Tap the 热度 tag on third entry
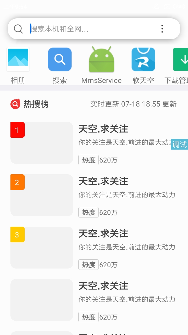The height and width of the screenshot is (335, 188). tap(89, 265)
